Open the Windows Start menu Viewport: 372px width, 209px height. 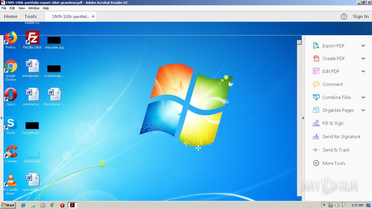tap(8, 205)
